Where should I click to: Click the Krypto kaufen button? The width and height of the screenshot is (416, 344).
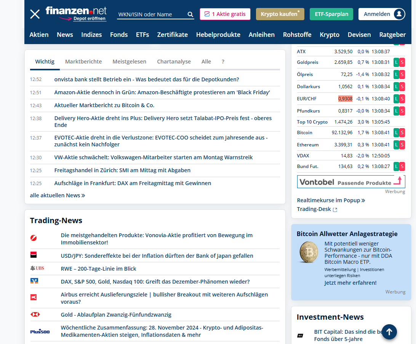click(280, 14)
